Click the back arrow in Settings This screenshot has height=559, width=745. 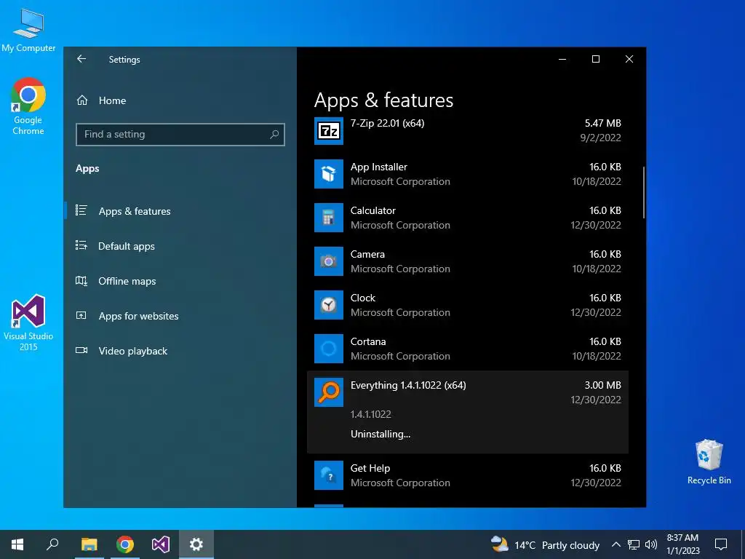click(81, 59)
